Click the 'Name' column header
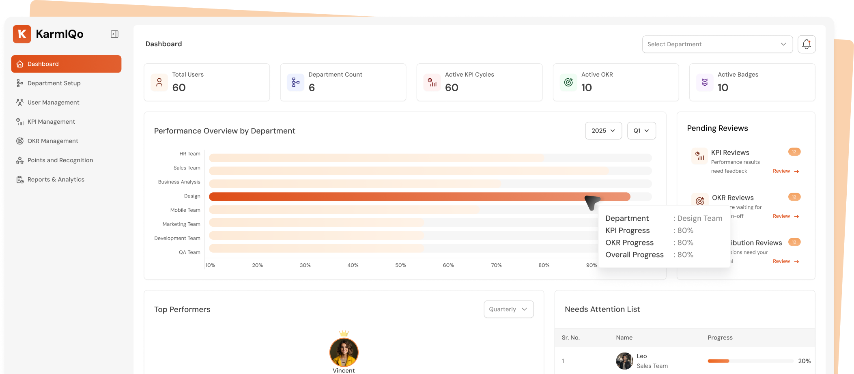 [624, 337]
